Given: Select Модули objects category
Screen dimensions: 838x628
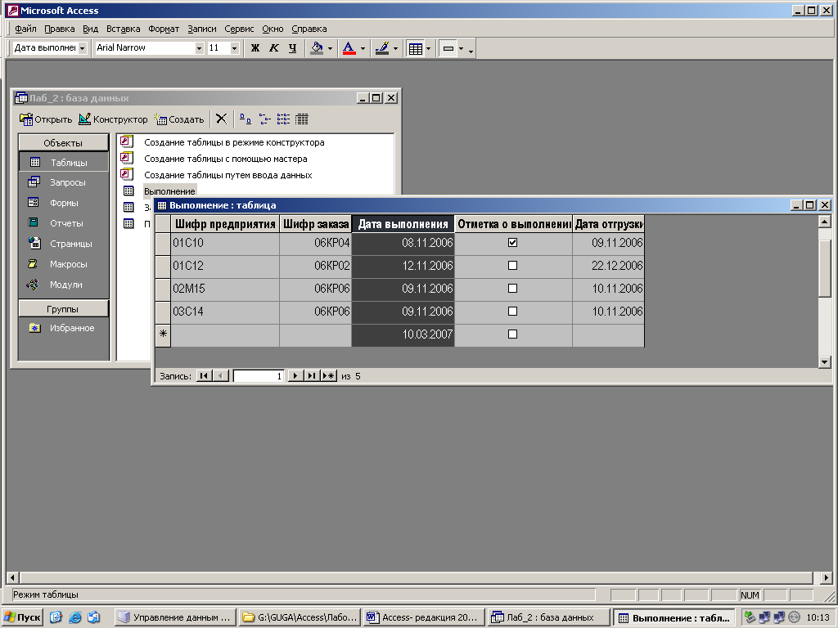Looking at the screenshot, I should click(x=63, y=285).
